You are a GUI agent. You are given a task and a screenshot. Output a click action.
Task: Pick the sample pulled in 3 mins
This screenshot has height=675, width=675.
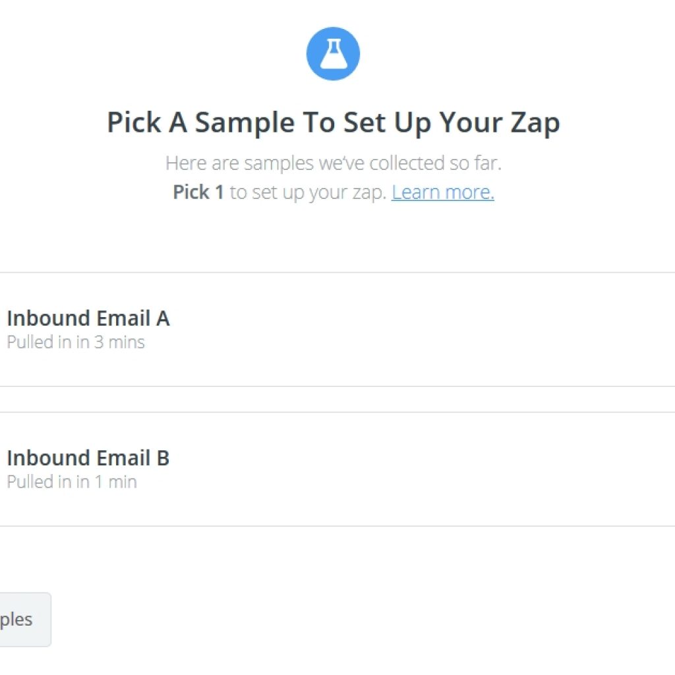337,330
